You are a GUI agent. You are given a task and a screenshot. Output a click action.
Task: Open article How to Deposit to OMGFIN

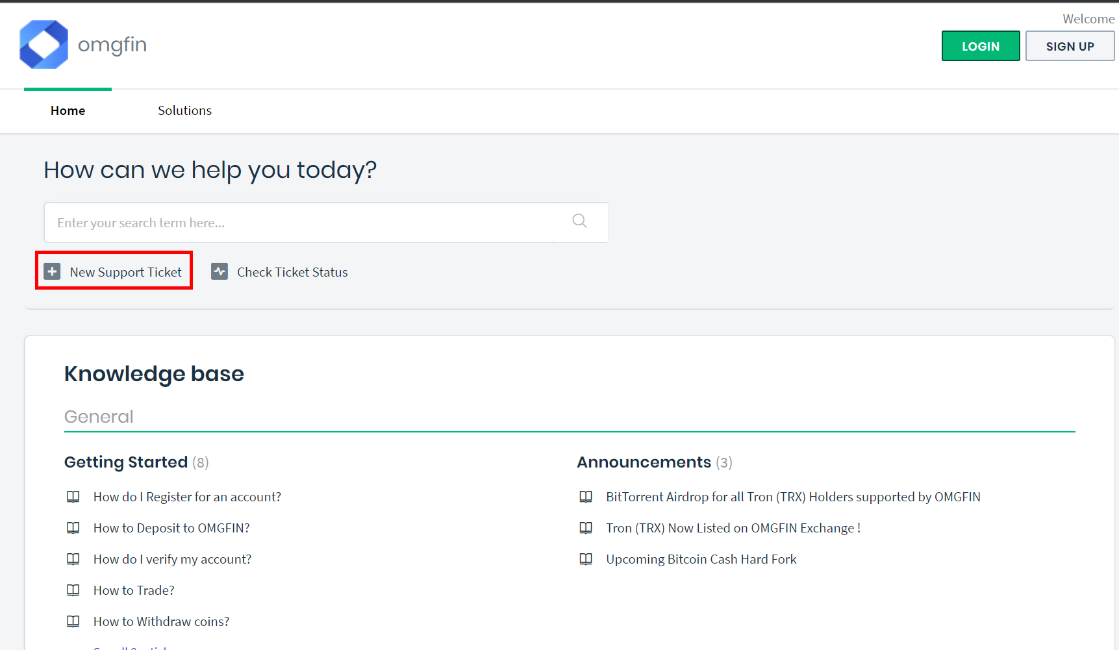[171, 528]
